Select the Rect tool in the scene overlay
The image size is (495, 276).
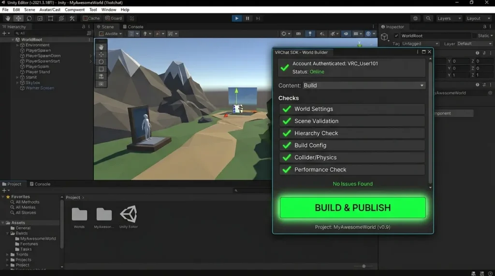[x=101, y=69]
